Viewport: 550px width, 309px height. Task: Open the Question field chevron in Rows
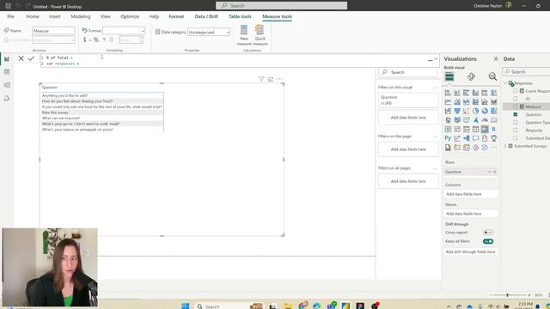point(489,172)
